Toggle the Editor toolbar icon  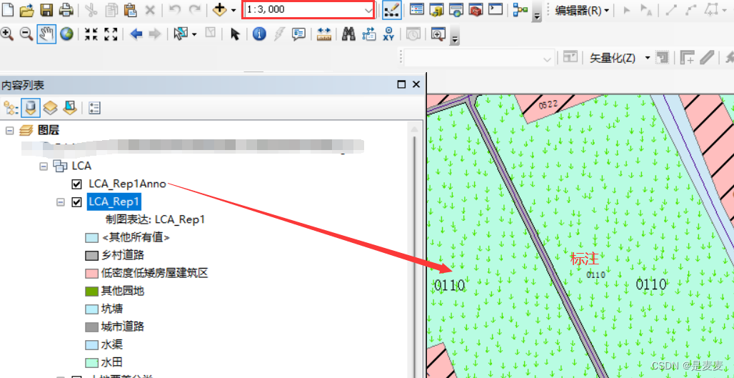point(391,10)
